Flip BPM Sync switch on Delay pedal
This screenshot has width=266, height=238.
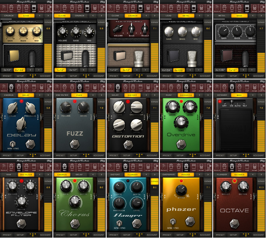(x=12, y=144)
